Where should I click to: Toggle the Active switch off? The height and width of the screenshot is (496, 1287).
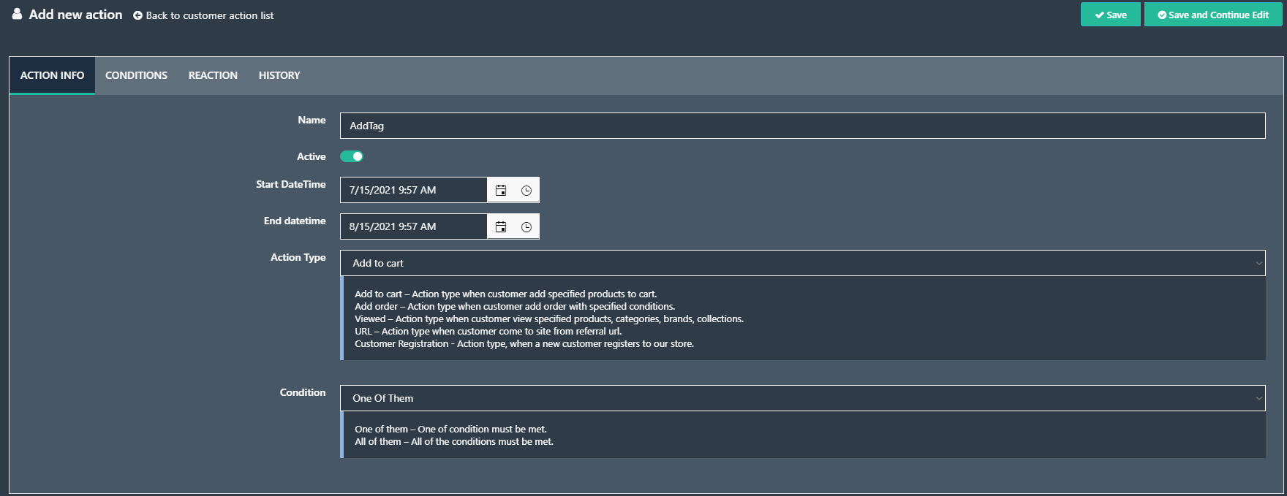[352, 156]
